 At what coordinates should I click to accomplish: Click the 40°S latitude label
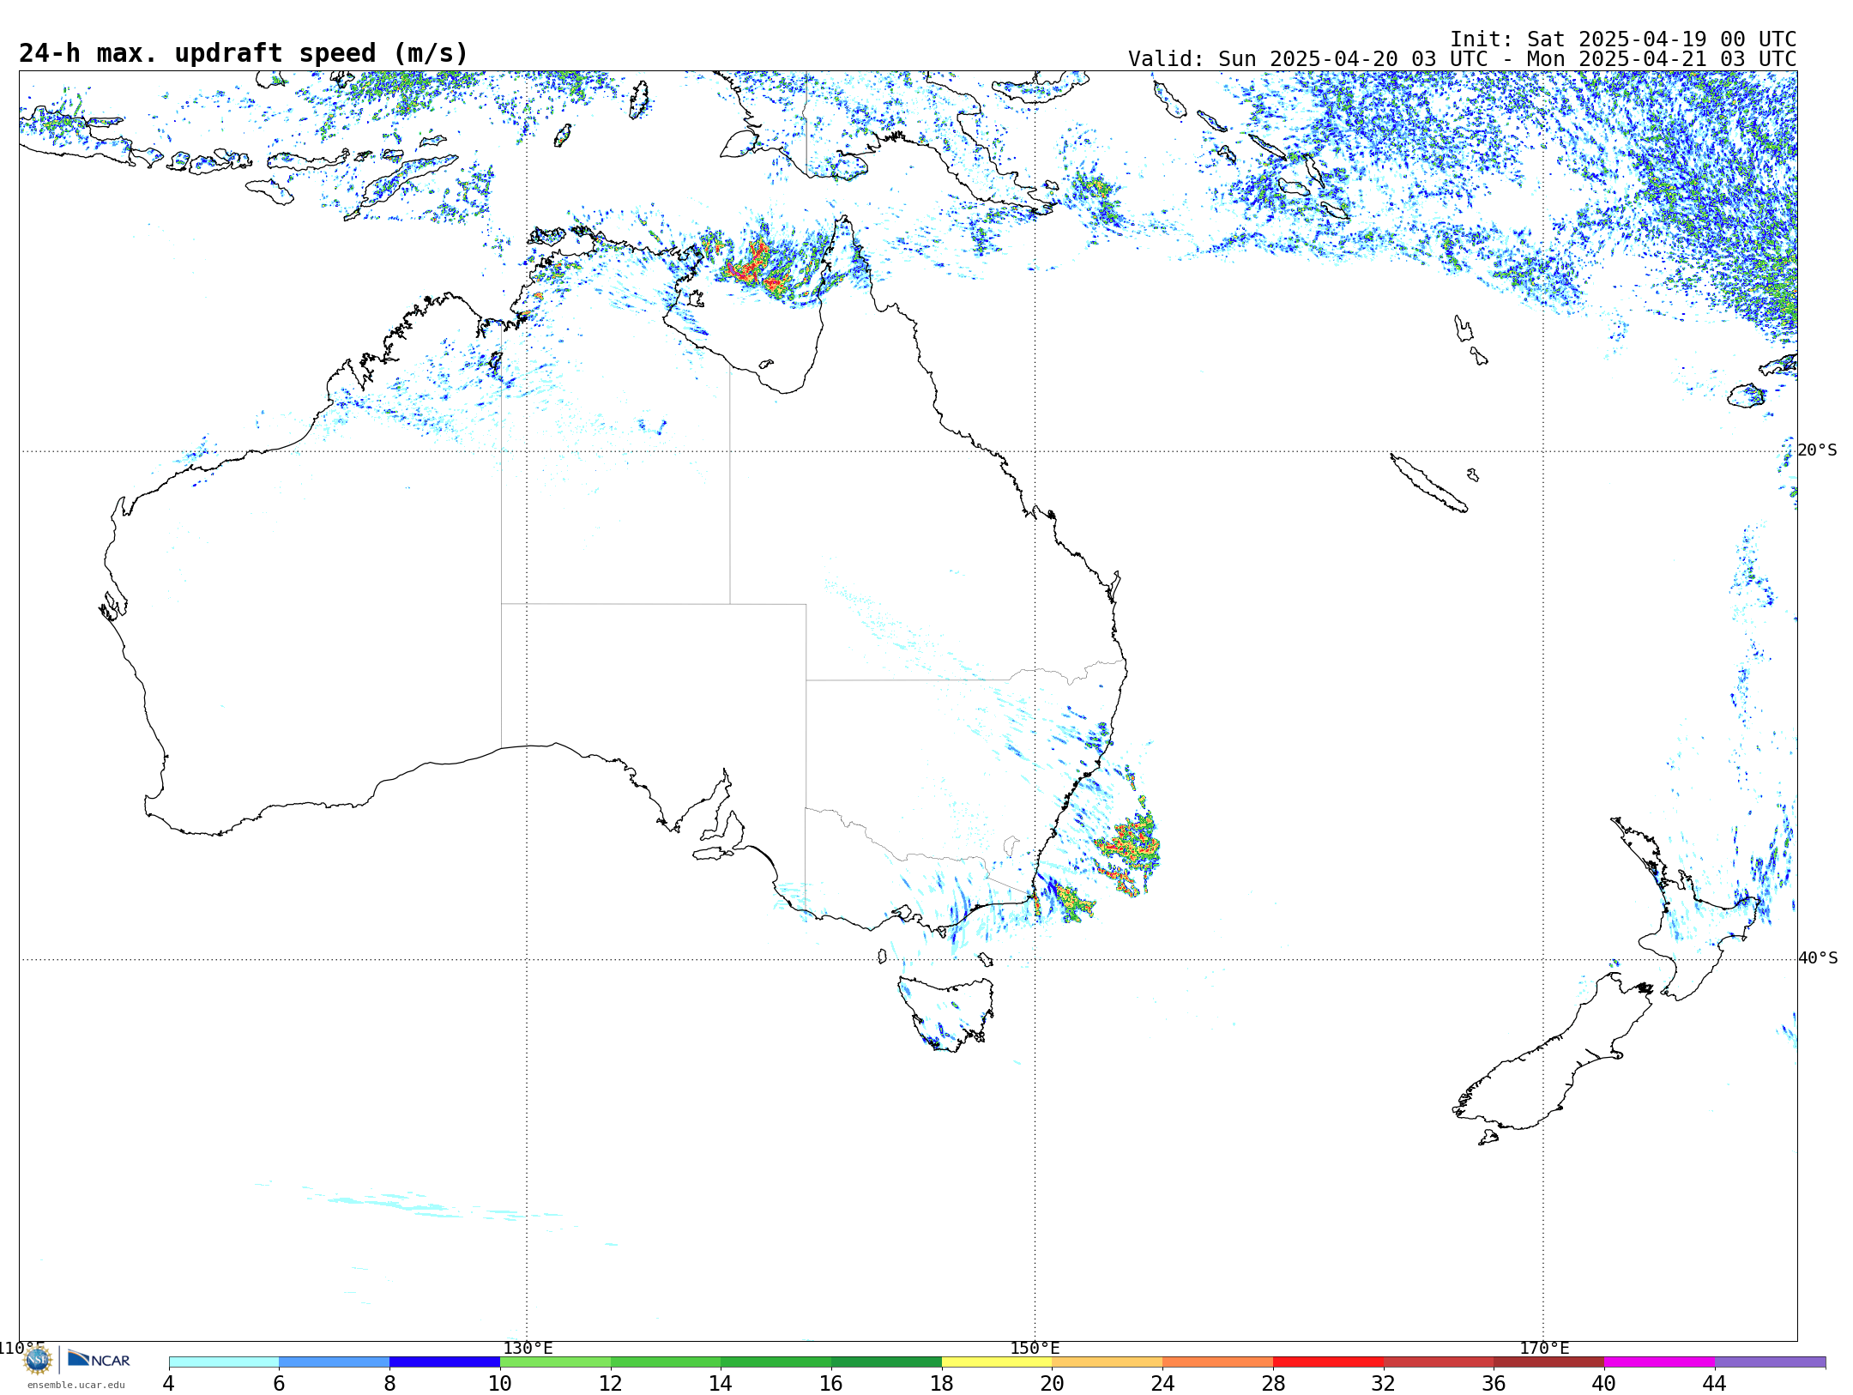point(1818,958)
